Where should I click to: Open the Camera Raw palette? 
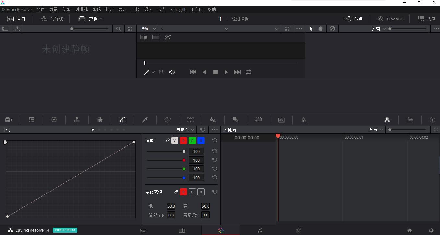[9, 120]
